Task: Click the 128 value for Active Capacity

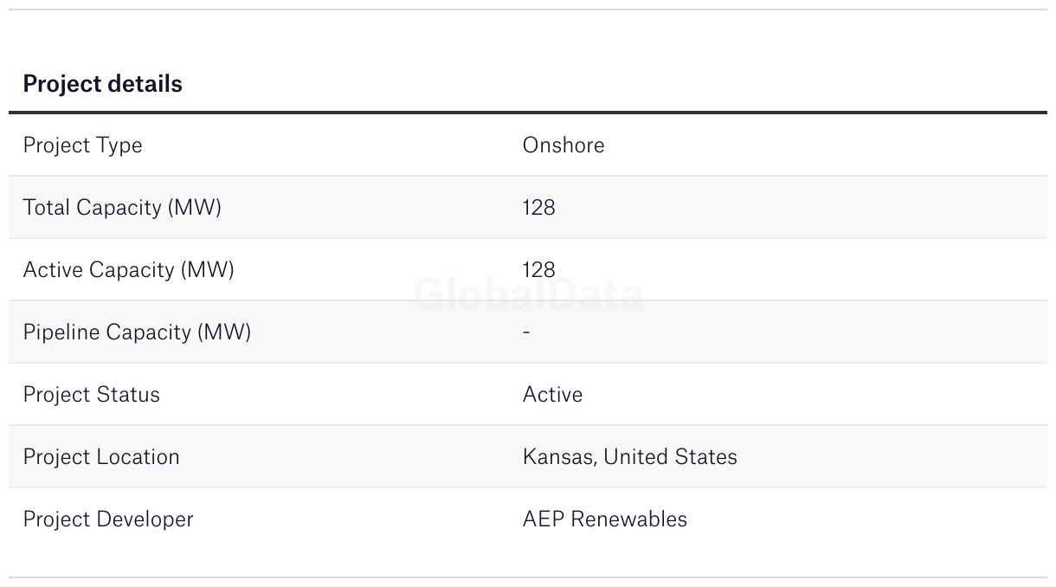Action: point(538,270)
